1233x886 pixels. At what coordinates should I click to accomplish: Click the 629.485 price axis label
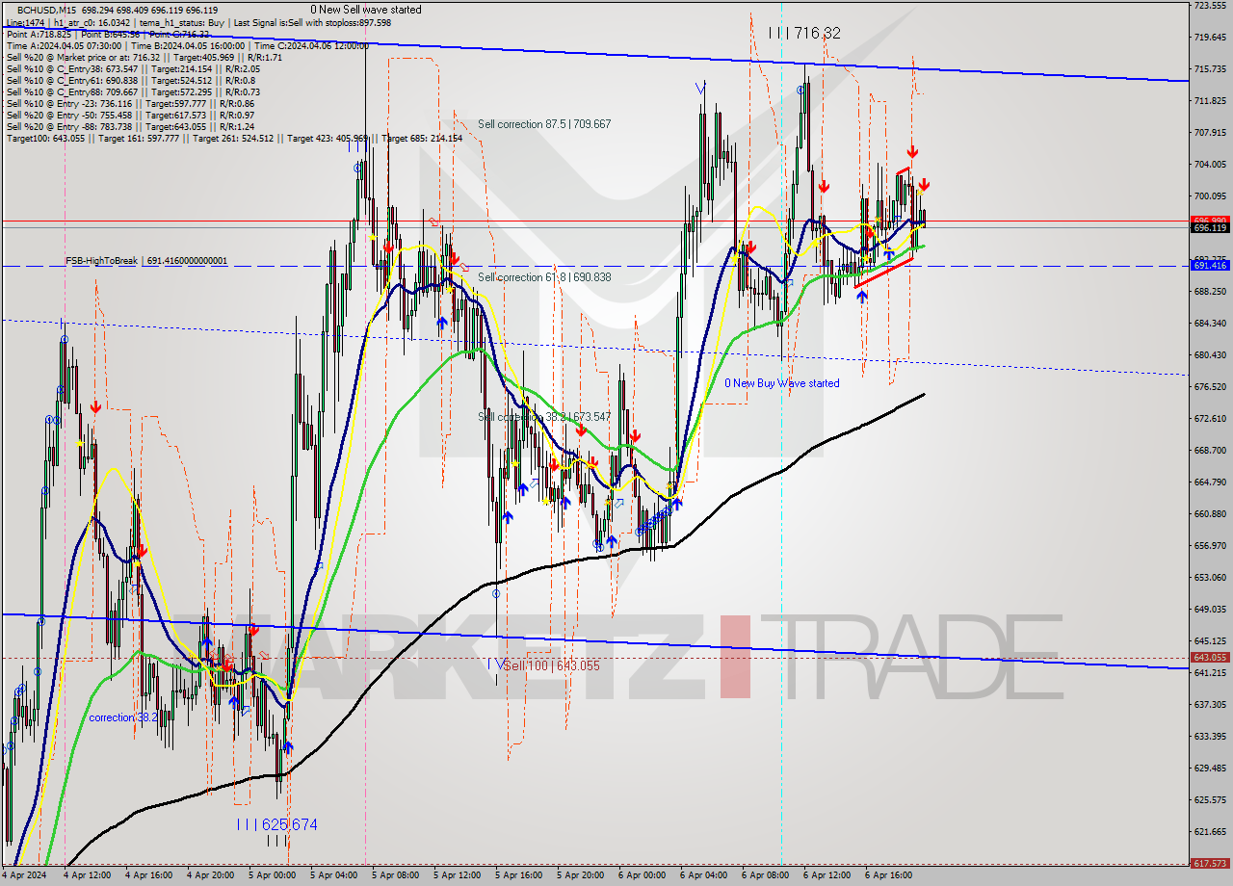[1210, 769]
